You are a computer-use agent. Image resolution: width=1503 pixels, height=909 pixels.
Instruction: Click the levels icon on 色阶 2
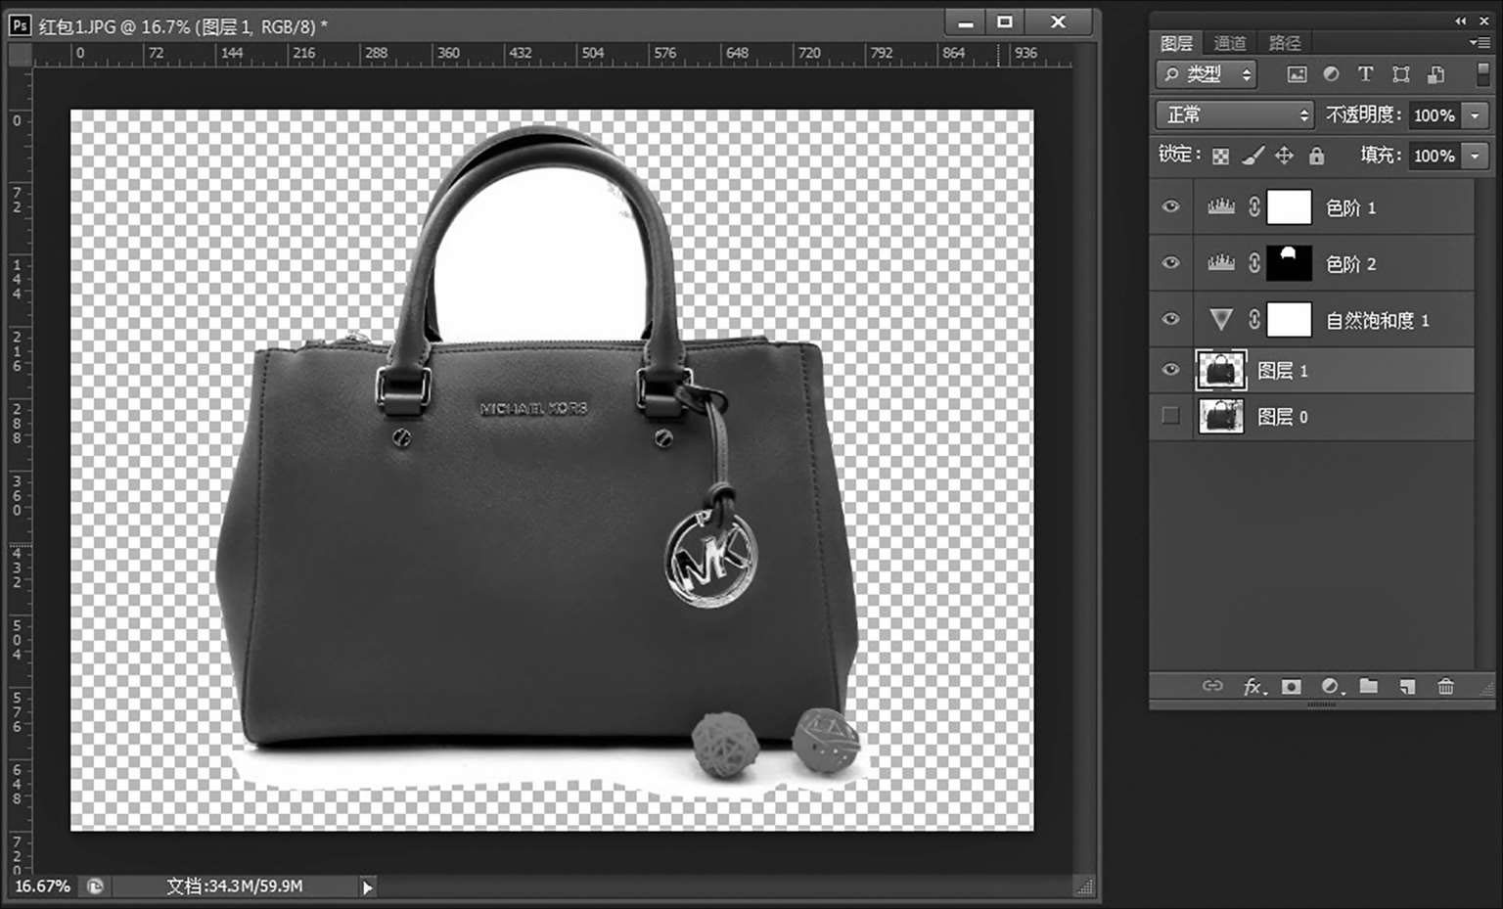(x=1220, y=262)
